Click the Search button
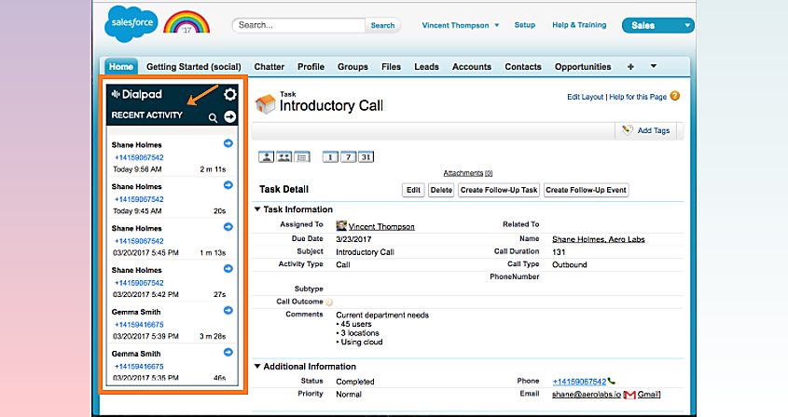Image resolution: width=788 pixels, height=417 pixels. pyautogui.click(x=382, y=25)
